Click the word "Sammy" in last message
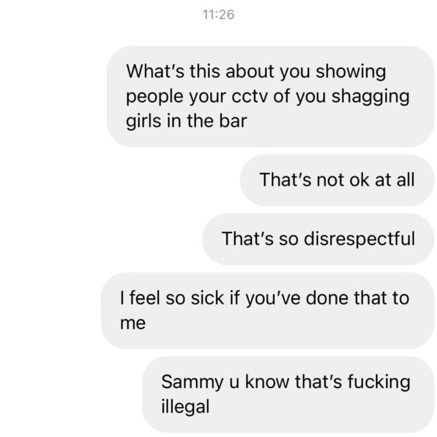This screenshot has width=437, height=437. 192,382
